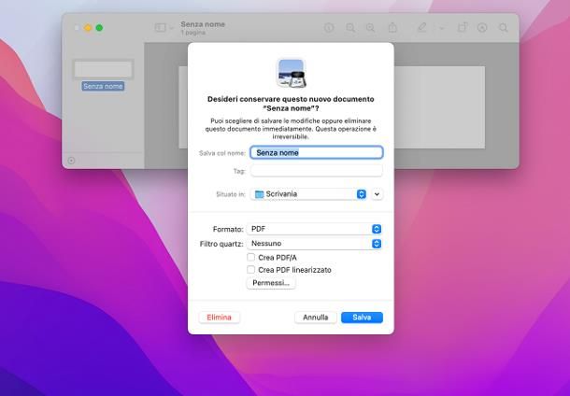Open the Filtro quartz Nessuno dropdown

tap(314, 244)
